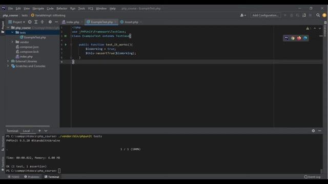The width and height of the screenshot is (328, 184).
Task: Open the View menu
Action: [x=27, y=9]
